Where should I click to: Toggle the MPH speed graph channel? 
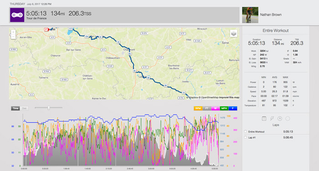click(224, 108)
